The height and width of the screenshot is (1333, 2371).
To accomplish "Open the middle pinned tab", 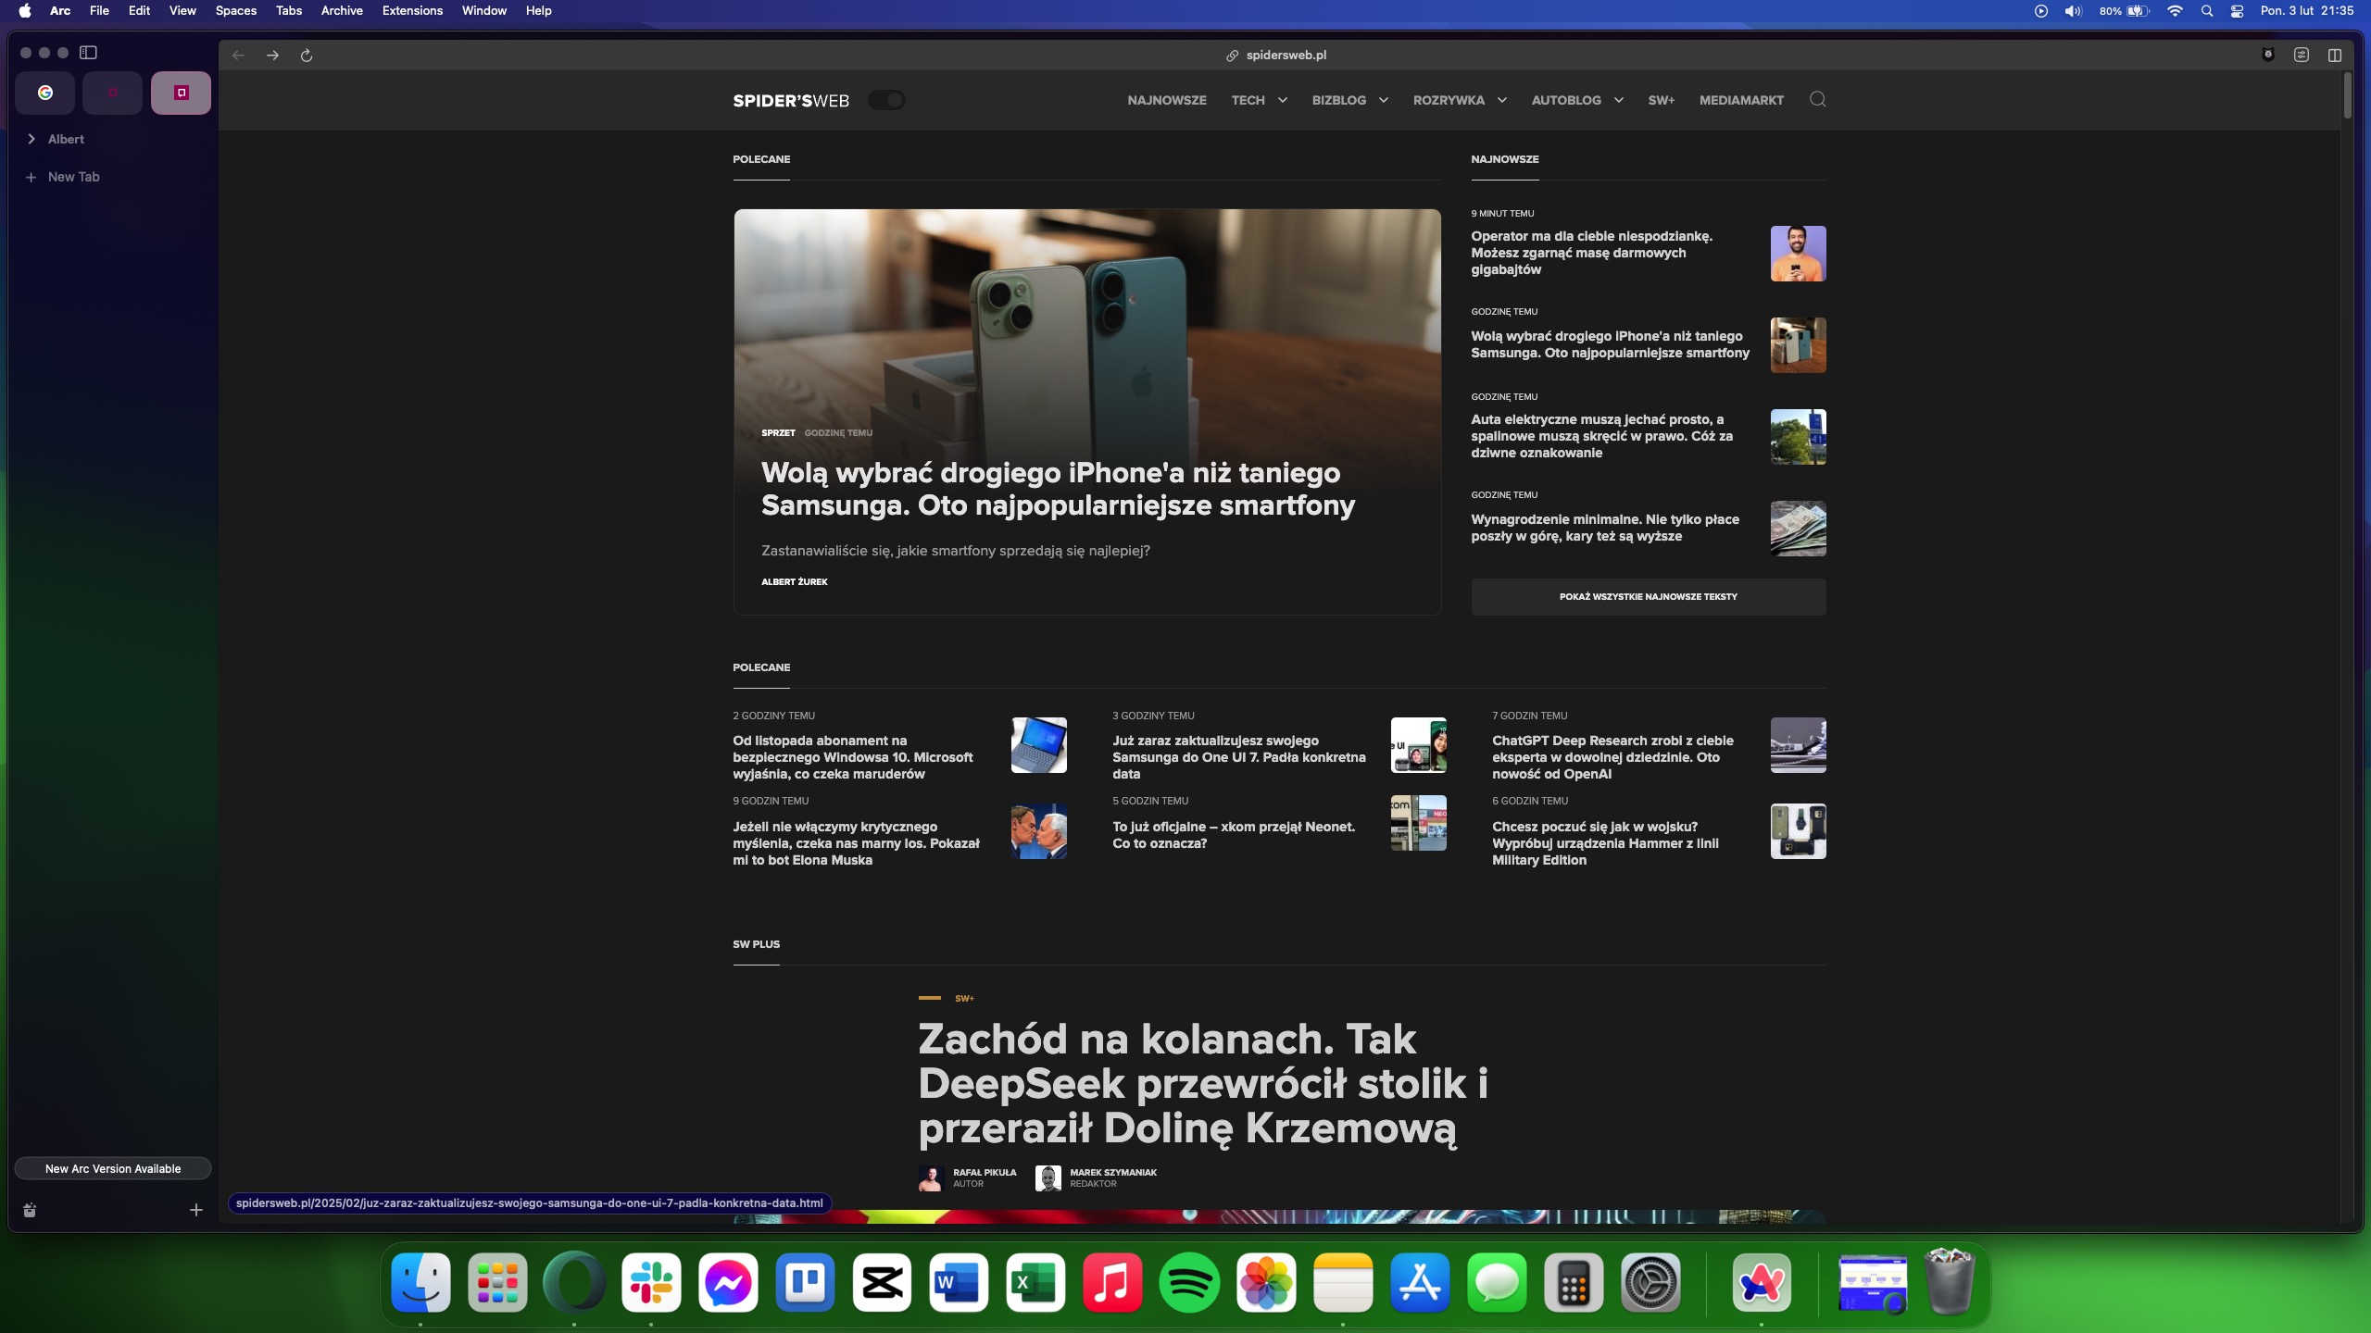I will [113, 93].
